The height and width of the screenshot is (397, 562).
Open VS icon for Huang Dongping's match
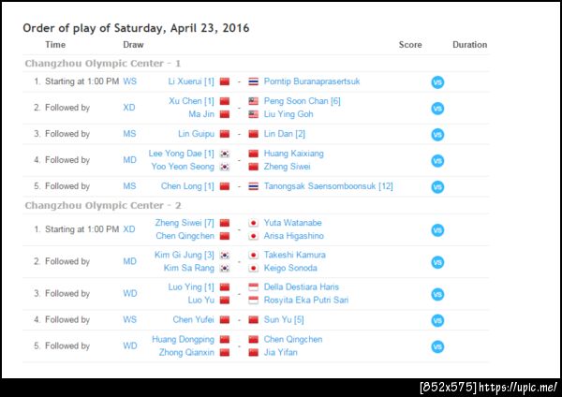(x=436, y=346)
